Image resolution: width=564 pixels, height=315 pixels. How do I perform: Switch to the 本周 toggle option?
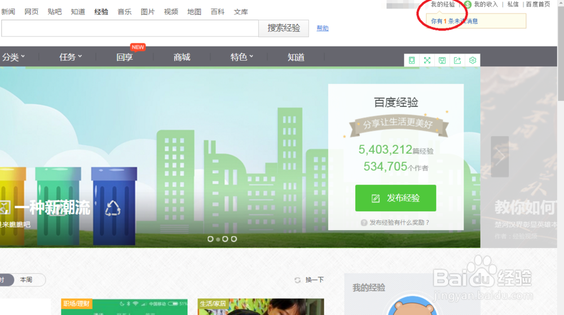tap(27, 280)
